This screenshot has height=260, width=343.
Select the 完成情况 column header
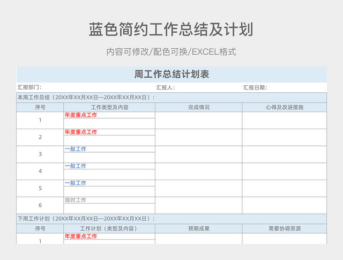point(199,107)
